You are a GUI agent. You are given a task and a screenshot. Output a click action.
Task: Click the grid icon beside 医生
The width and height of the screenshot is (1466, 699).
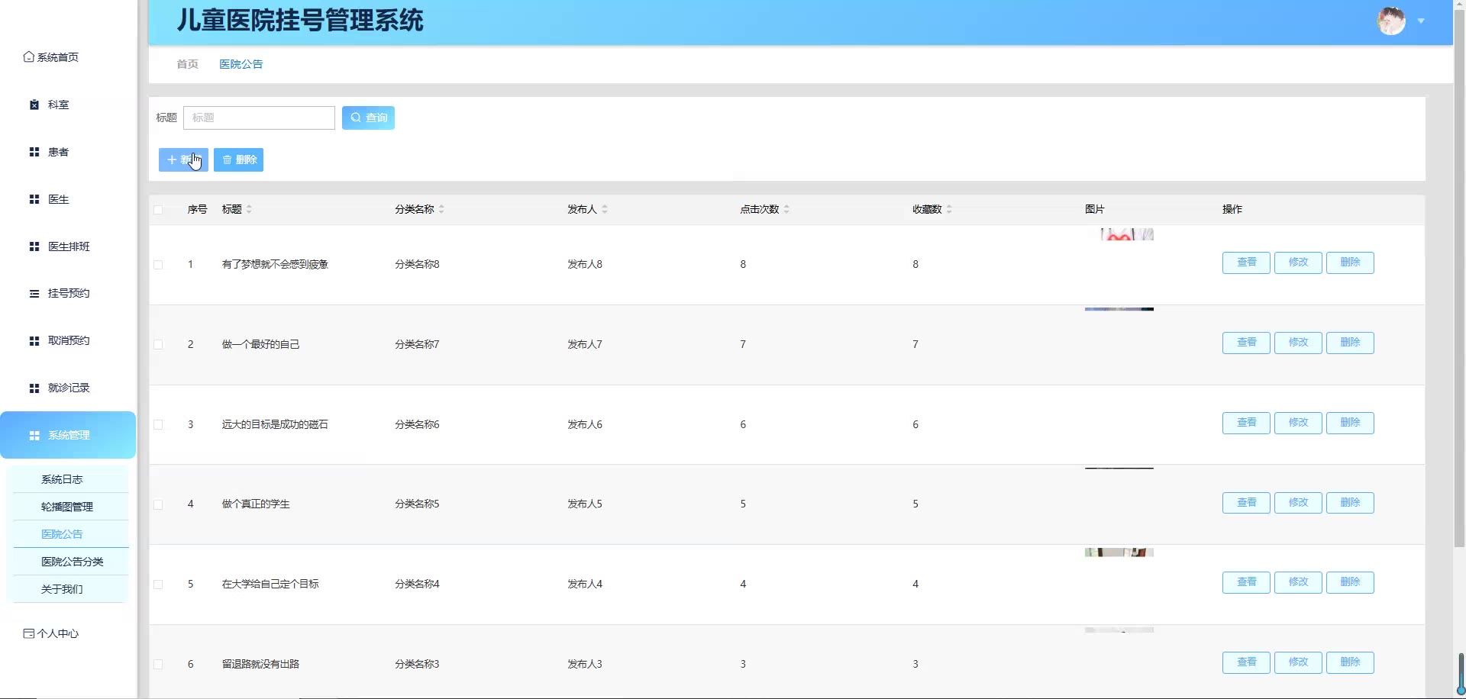34,199
